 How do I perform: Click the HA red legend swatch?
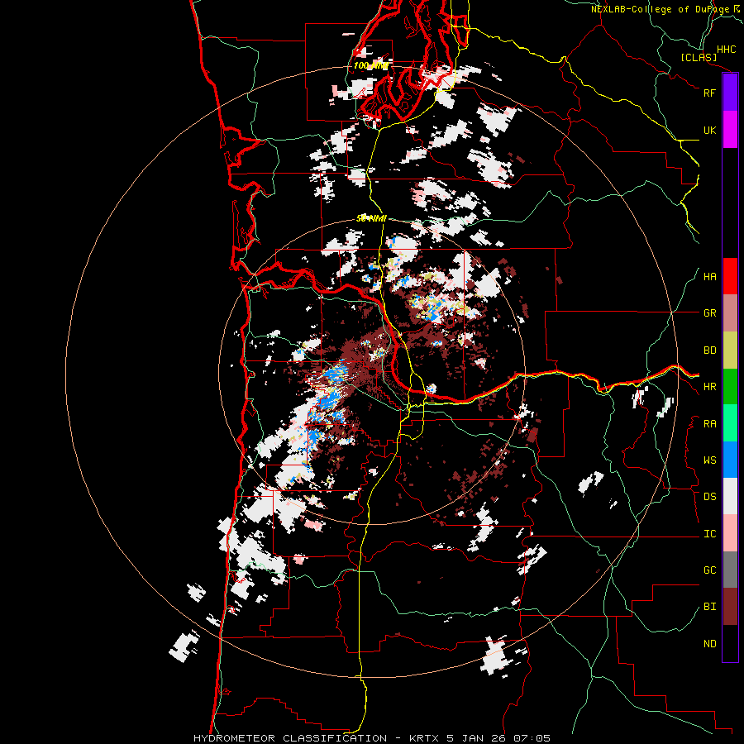point(730,276)
